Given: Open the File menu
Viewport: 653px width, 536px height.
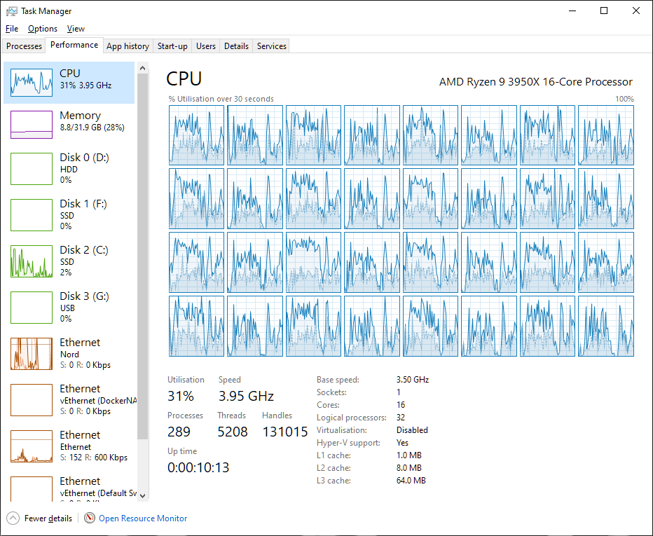Looking at the screenshot, I should (11, 29).
